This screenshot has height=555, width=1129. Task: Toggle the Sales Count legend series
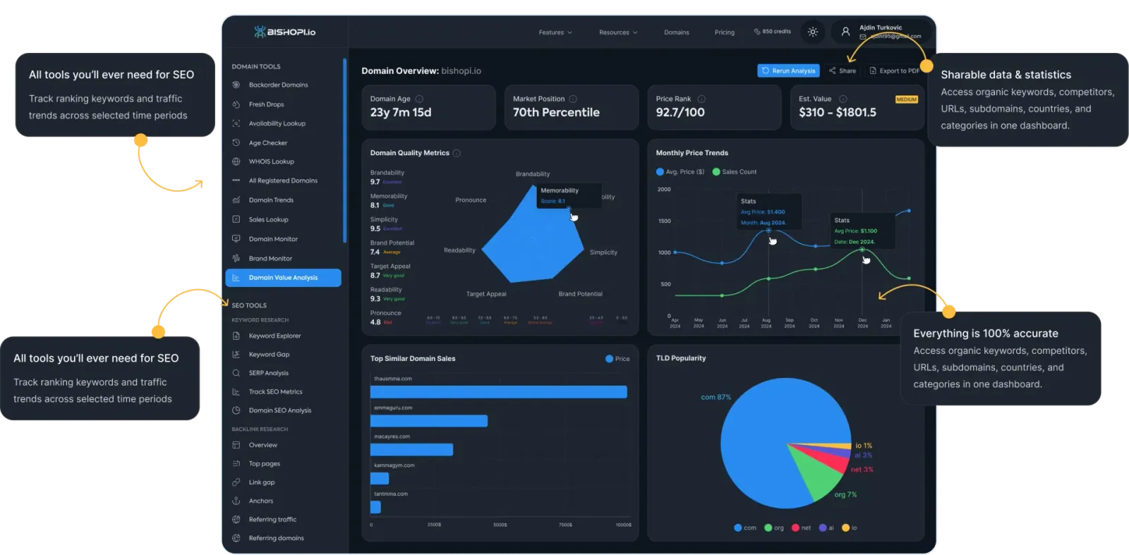point(735,172)
